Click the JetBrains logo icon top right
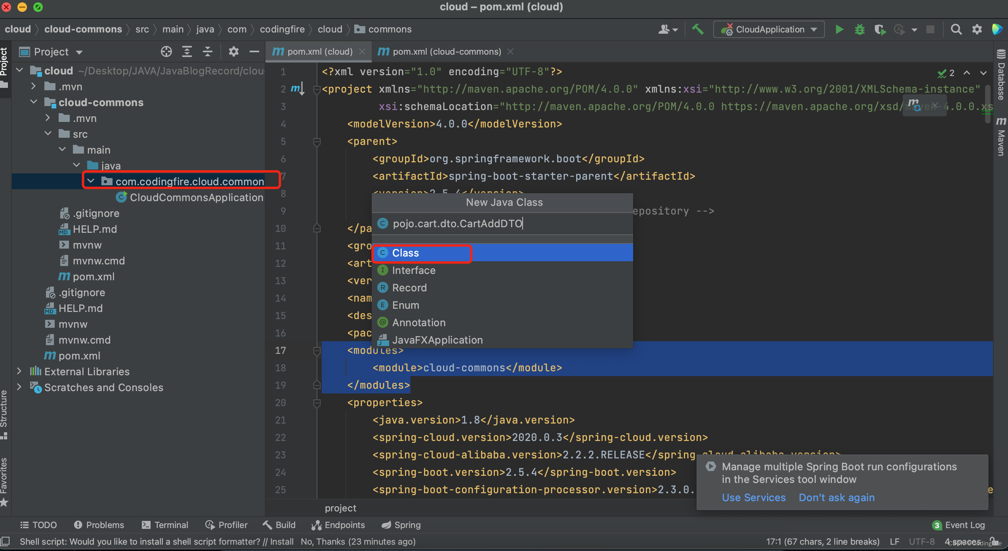Image resolution: width=1008 pixels, height=551 pixels. (997, 29)
